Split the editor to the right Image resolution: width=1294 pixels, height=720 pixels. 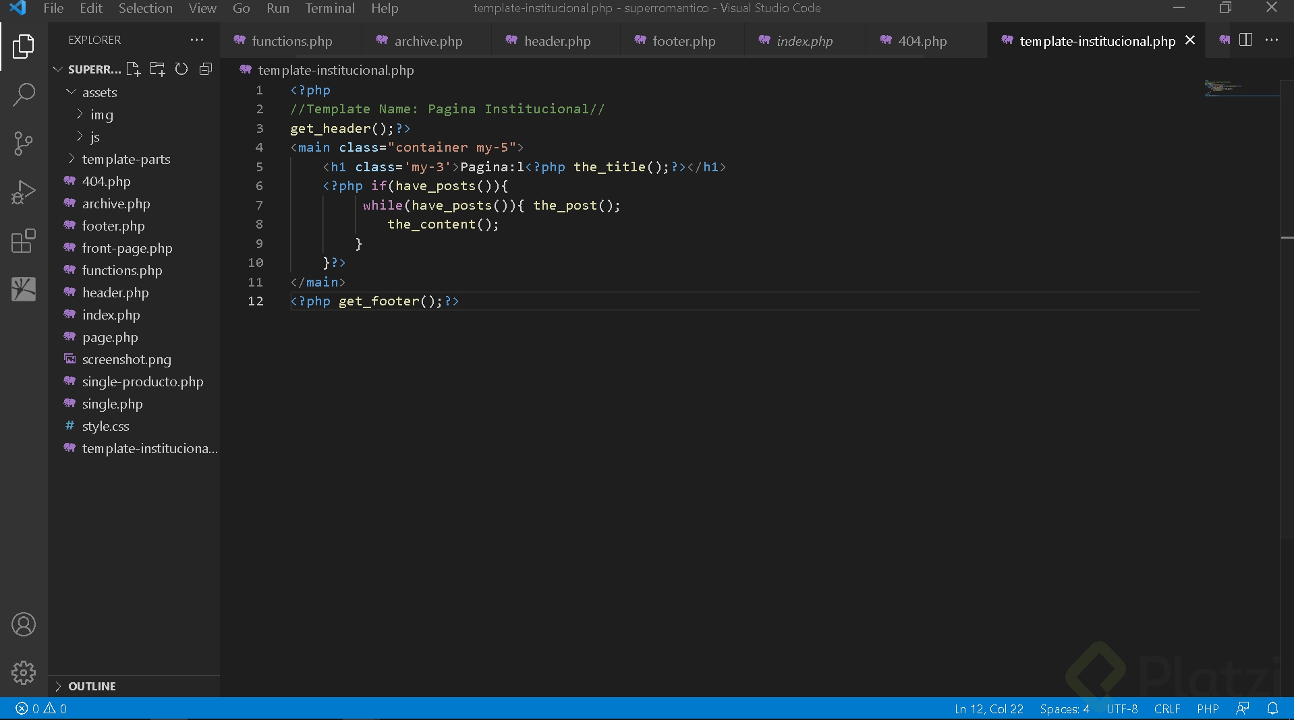(1246, 40)
